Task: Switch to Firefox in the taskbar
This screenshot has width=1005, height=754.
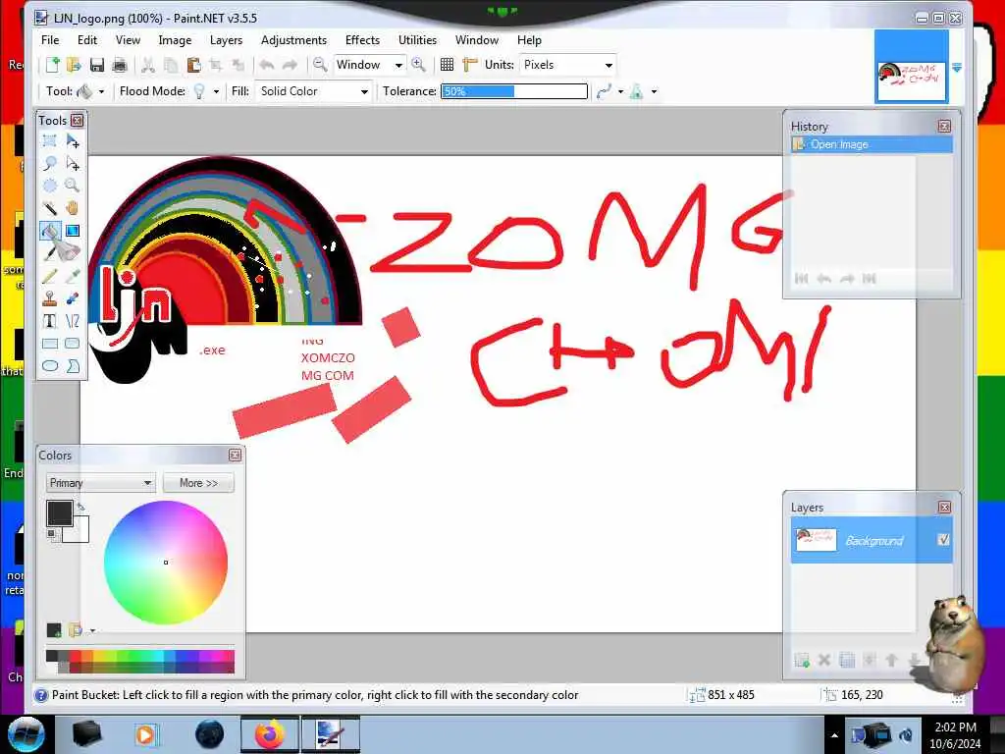Action: (269, 734)
